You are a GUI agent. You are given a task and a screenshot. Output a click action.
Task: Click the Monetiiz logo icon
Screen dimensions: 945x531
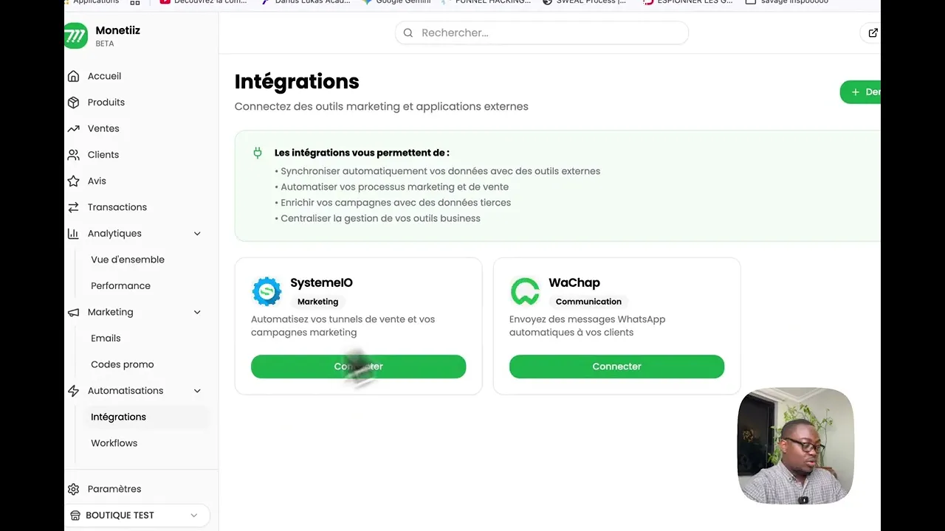[76, 35]
